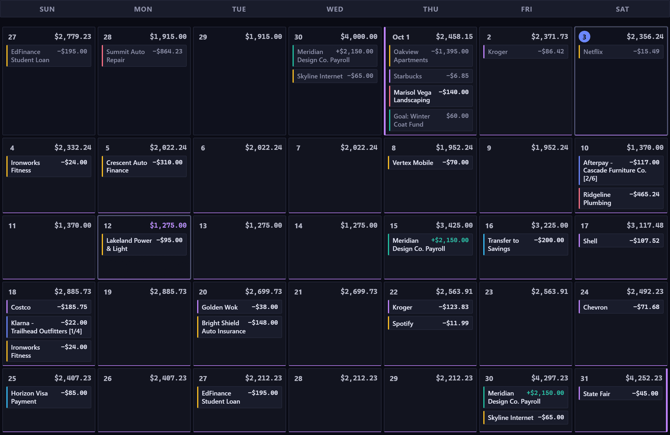Click the October 6 day cell

[x=240, y=175]
